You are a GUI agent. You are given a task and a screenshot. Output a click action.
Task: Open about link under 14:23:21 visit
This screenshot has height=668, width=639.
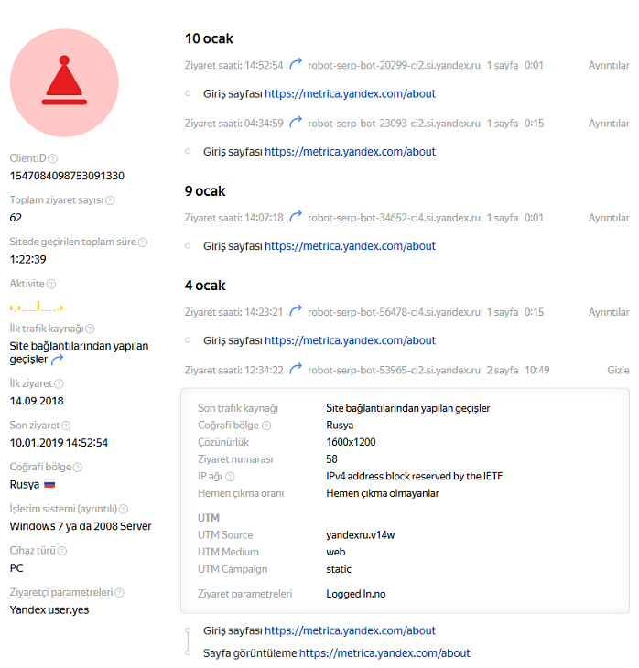coord(350,340)
